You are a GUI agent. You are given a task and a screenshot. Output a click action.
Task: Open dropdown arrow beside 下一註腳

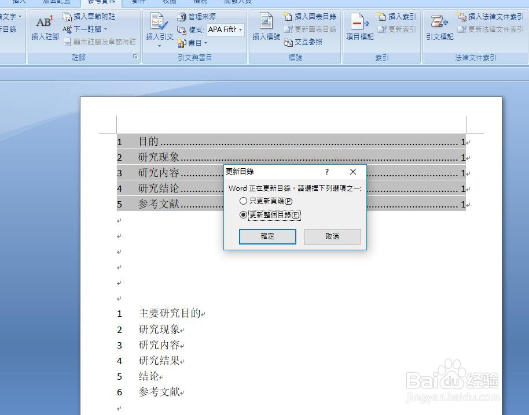click(x=105, y=29)
